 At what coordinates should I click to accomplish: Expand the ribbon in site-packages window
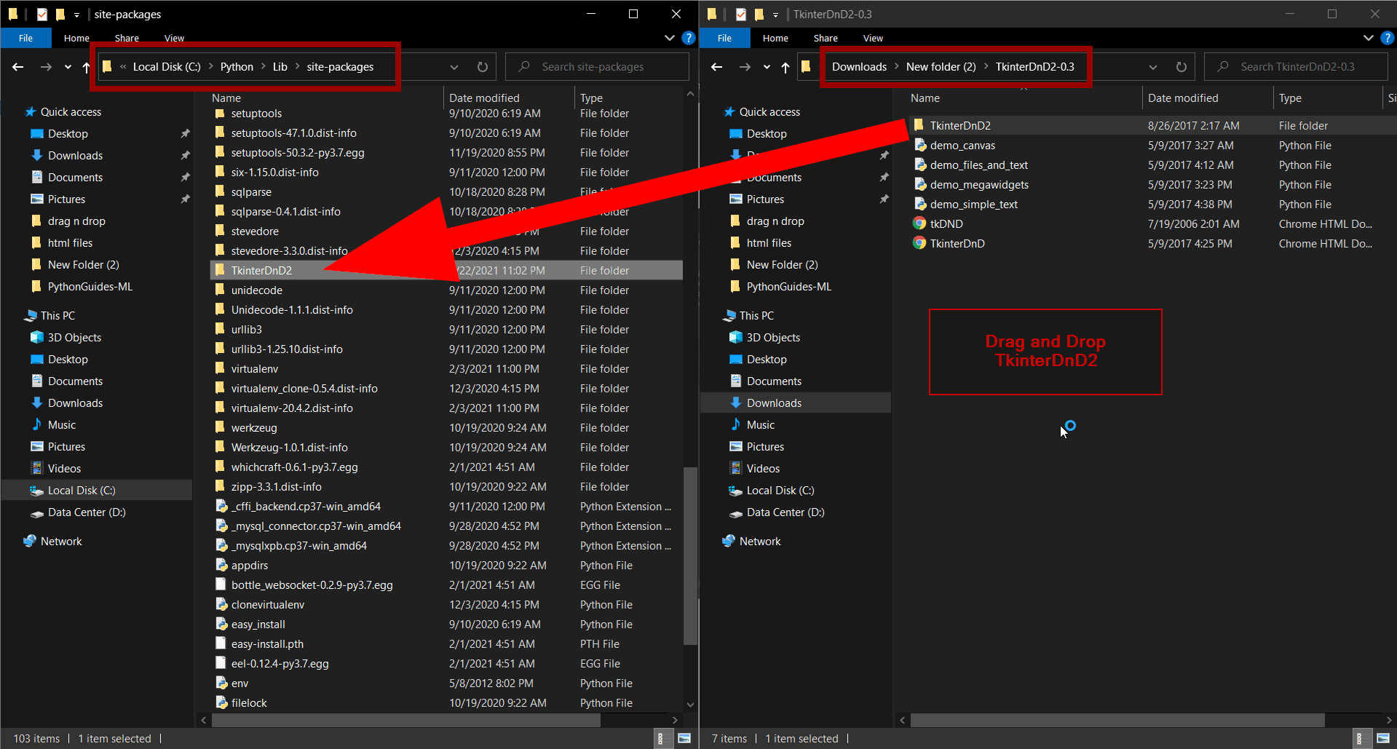point(670,38)
